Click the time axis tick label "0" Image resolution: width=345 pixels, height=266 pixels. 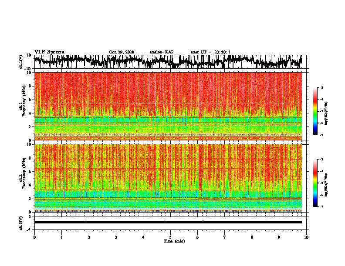click(34, 237)
